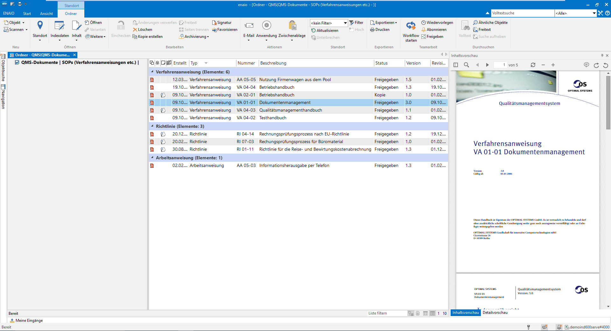611x331 pixels.
Task: Toggle the preview sidebar panel icon
Action: click(456, 65)
